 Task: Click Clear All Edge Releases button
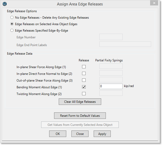(x=80, y=102)
